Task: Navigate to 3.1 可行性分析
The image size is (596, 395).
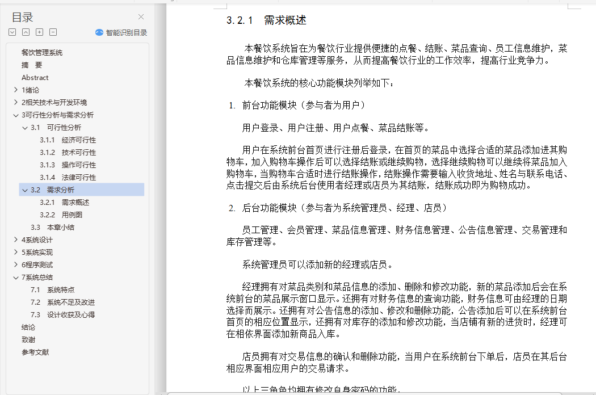Action: [56, 127]
